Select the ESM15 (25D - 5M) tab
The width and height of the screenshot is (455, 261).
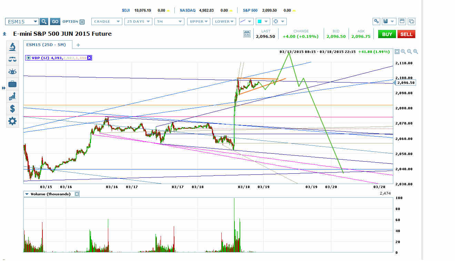(48, 45)
